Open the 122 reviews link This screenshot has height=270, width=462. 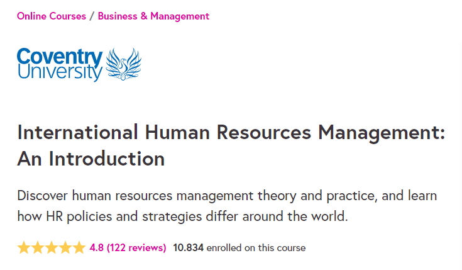pyautogui.click(x=136, y=248)
